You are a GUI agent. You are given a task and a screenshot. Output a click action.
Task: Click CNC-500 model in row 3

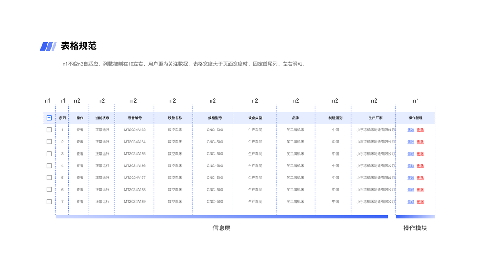tap(215, 154)
